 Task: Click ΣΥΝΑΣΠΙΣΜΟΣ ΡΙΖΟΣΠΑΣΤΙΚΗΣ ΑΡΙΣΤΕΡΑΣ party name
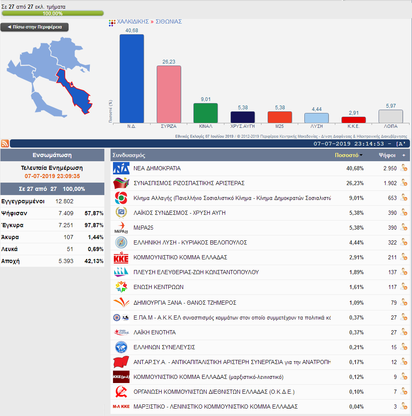click(x=189, y=183)
